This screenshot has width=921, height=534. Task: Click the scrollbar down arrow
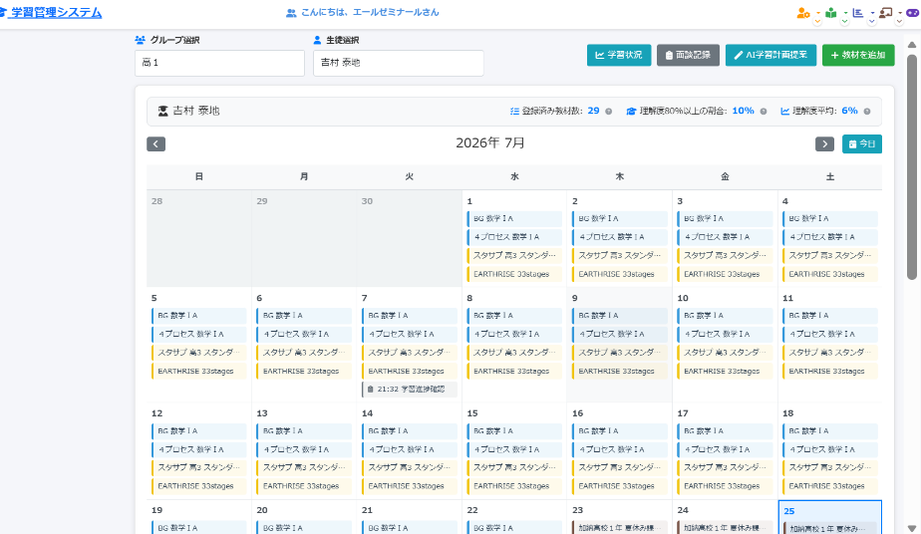point(912,528)
